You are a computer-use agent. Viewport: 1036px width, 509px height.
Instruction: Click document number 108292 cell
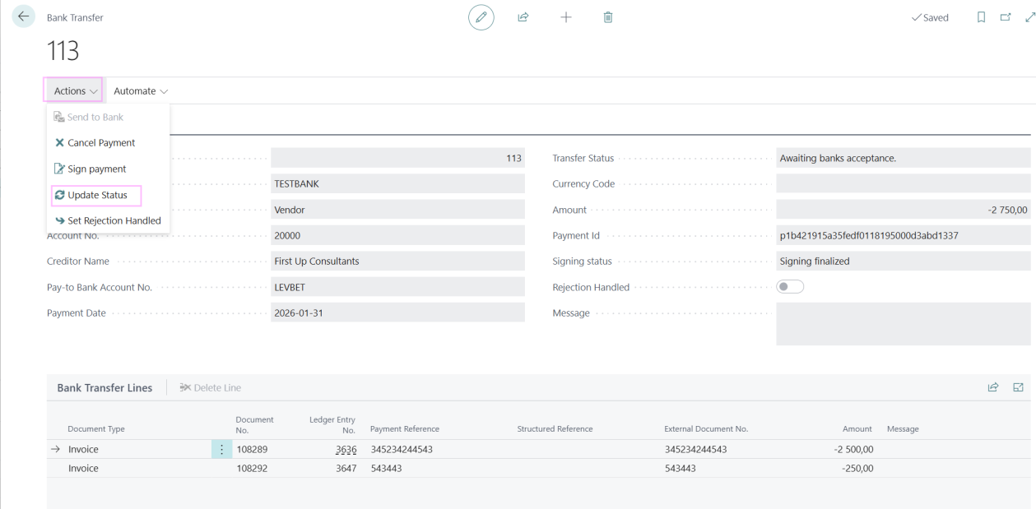[x=252, y=468]
